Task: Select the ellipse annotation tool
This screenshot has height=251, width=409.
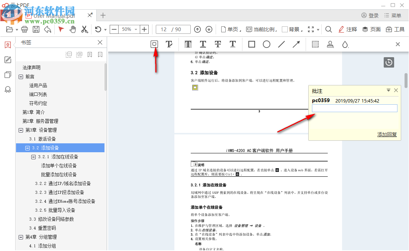Action: pyautogui.click(x=266, y=44)
